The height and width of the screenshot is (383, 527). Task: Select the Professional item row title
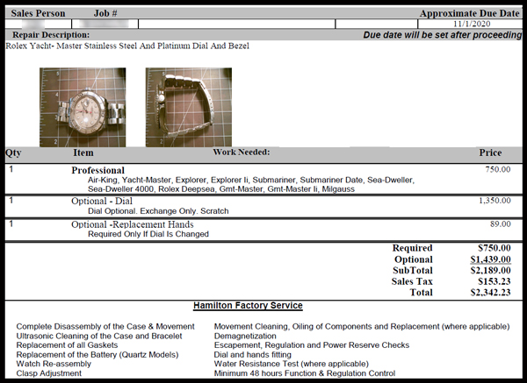[97, 170]
